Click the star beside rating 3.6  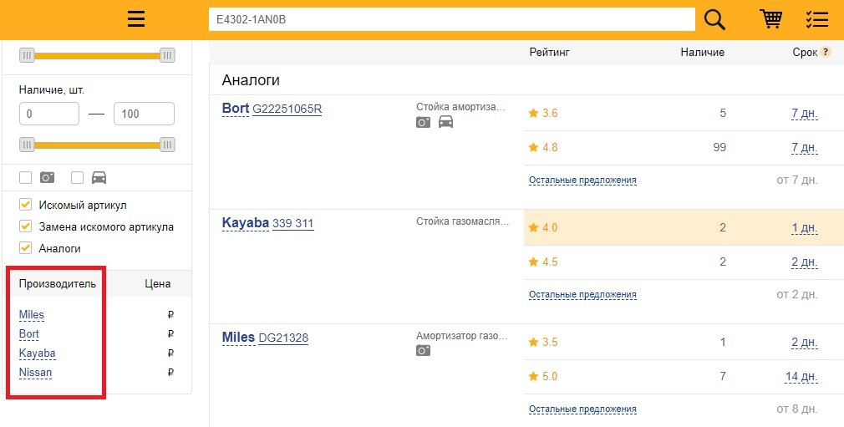(533, 113)
